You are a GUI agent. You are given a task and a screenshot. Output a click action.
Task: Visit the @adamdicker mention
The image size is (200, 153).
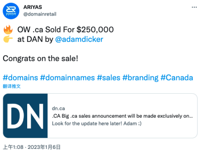[79, 39]
